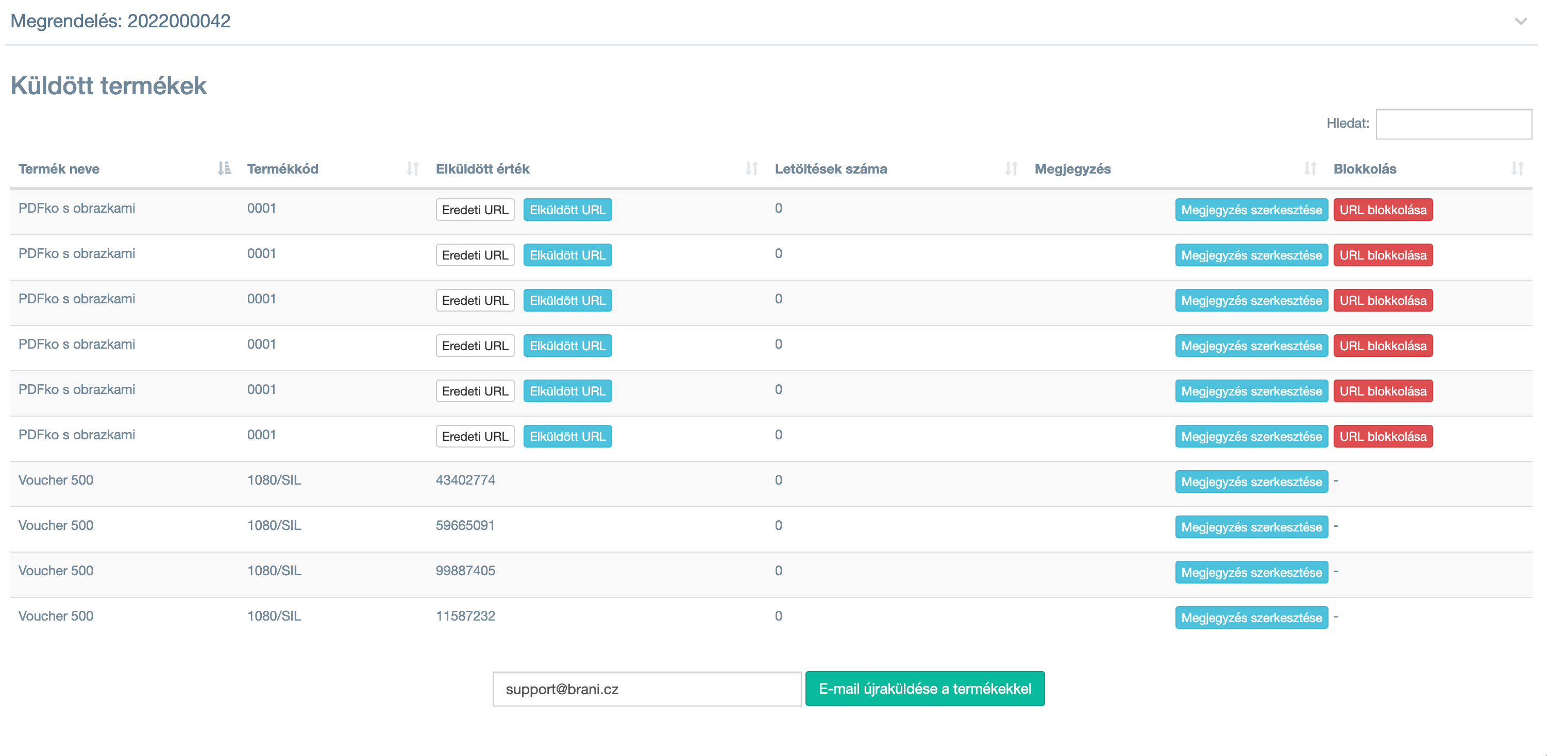Sort by Megjegyzés column sort arrows

(1310, 168)
